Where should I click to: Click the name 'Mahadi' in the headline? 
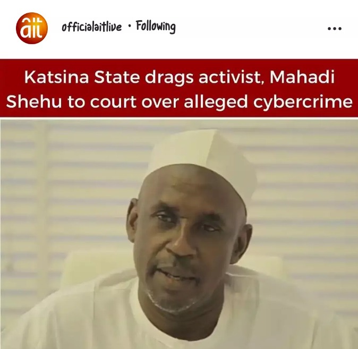click(x=302, y=77)
